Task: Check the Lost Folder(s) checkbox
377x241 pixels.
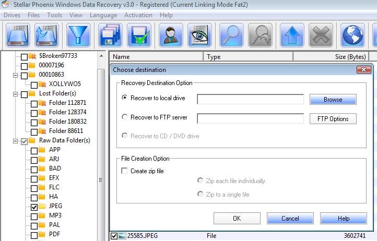Action: [x=24, y=94]
